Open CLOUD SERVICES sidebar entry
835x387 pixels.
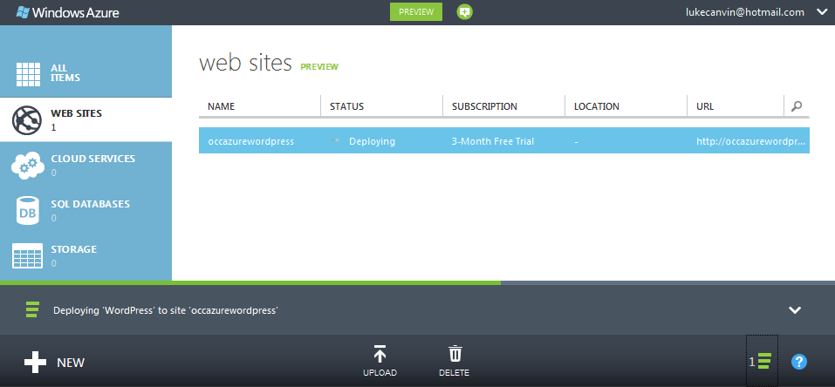(86, 165)
